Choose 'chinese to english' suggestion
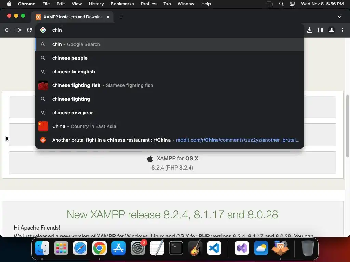The image size is (350, 262). [170, 72]
